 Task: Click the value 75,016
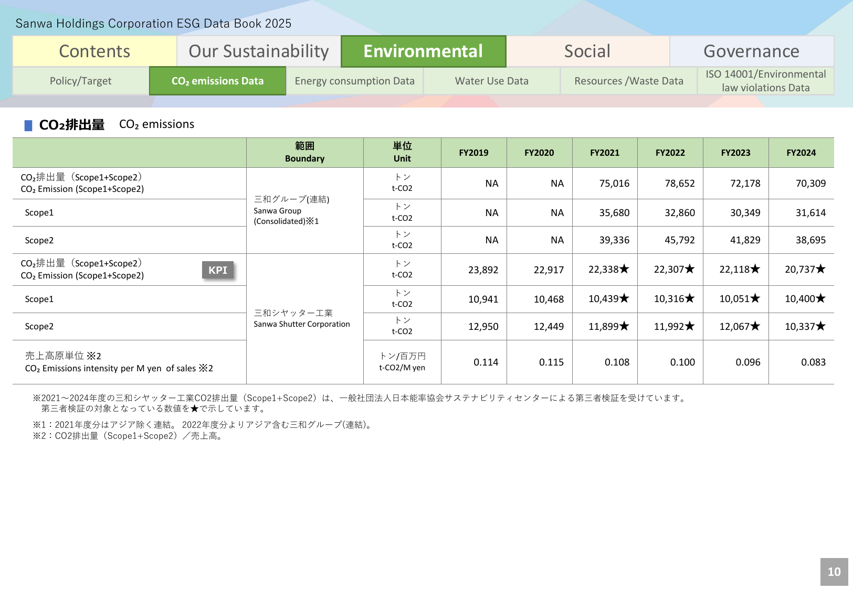(x=614, y=184)
